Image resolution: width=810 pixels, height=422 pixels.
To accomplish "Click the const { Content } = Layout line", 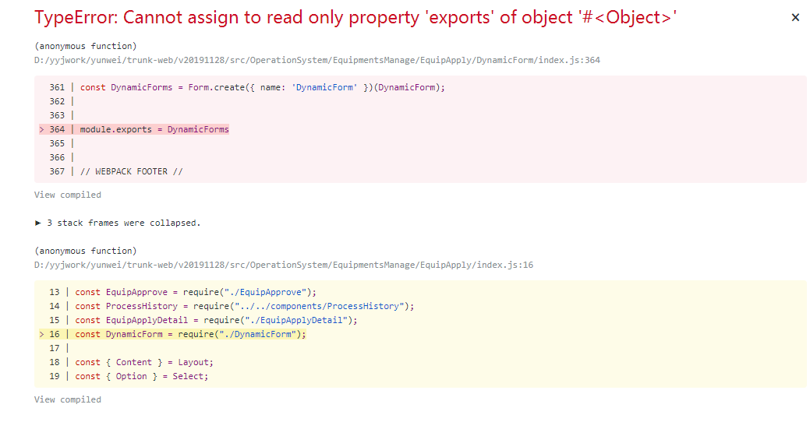I will pyautogui.click(x=144, y=362).
